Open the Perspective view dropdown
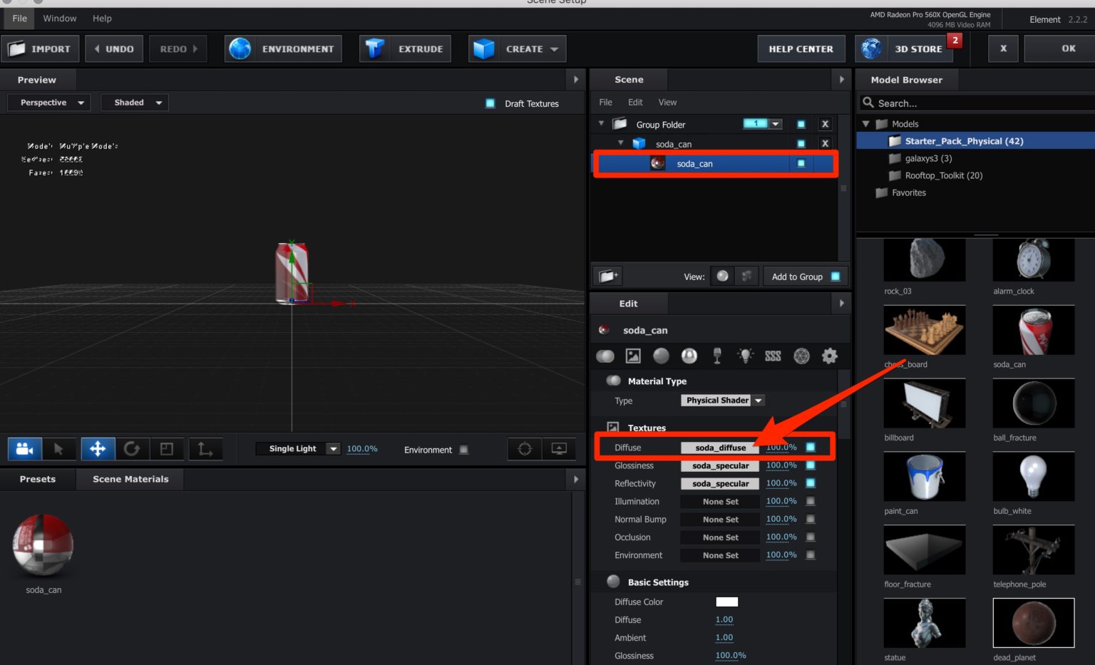The width and height of the screenshot is (1095, 665). pyautogui.click(x=48, y=102)
